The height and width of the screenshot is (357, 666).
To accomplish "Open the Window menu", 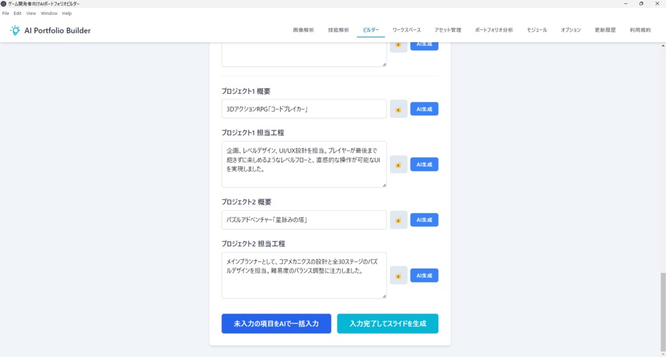I will click(49, 13).
